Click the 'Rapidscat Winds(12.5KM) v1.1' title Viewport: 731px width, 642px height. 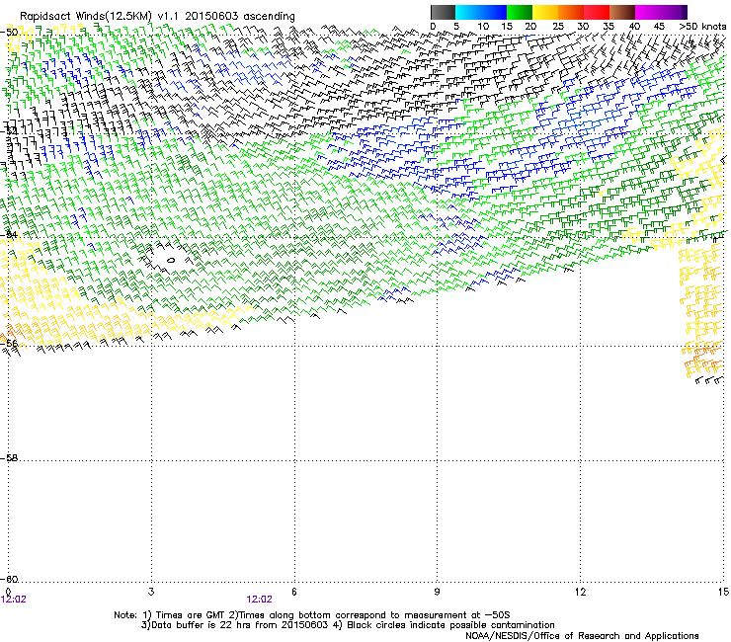coord(99,17)
